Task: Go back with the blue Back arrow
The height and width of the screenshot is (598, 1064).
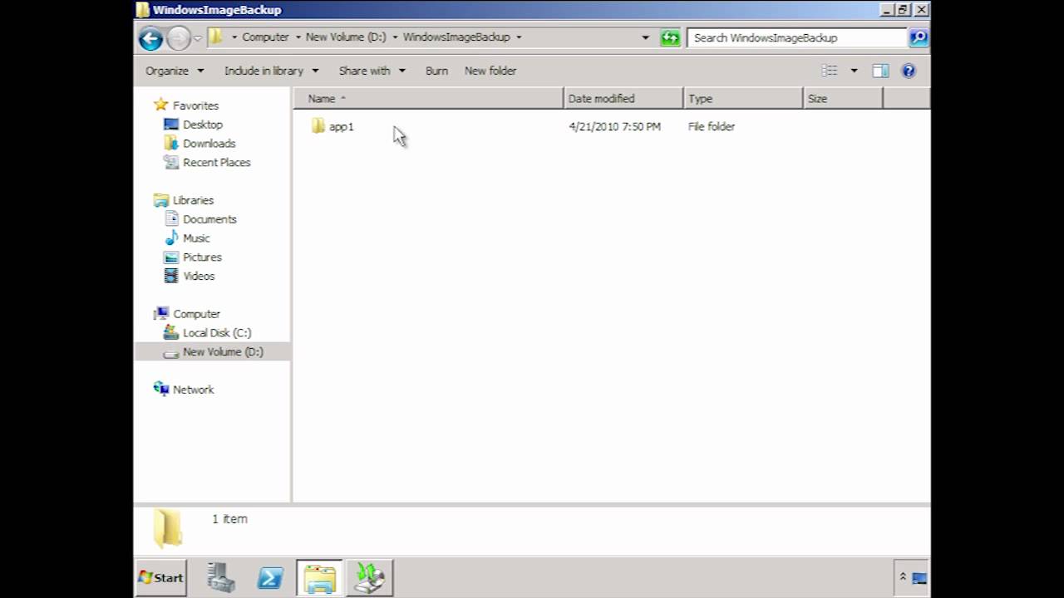Action: (x=150, y=38)
